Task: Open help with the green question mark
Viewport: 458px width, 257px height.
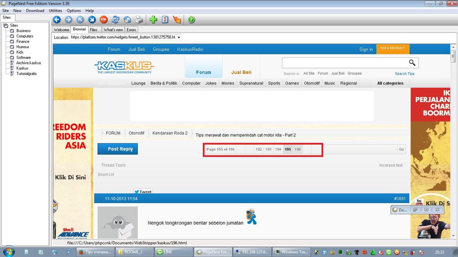Action: [191, 20]
